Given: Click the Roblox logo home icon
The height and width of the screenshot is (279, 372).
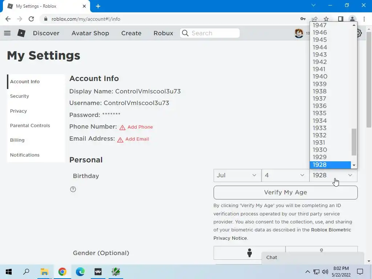Looking at the screenshot, I should pos(21,33).
